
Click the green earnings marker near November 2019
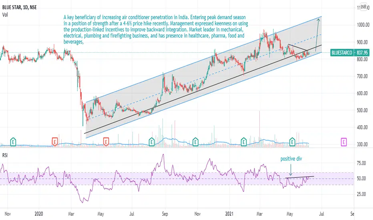13,142
